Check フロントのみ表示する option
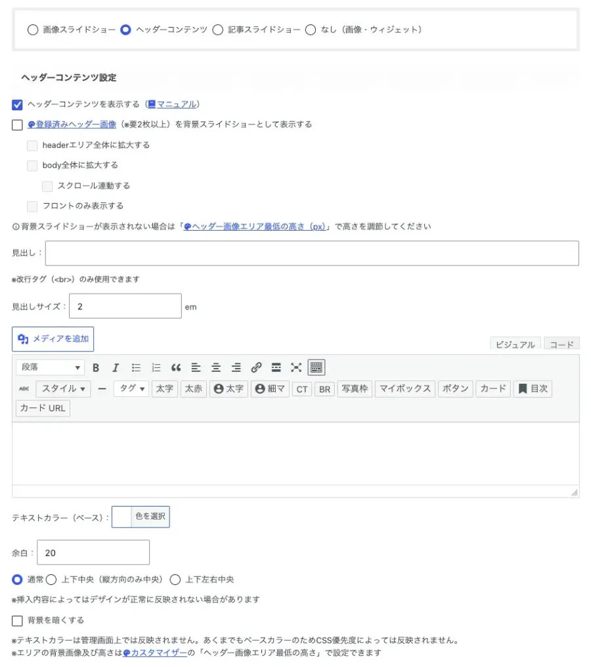Image resolution: width=591 pixels, height=667 pixels. 32,206
